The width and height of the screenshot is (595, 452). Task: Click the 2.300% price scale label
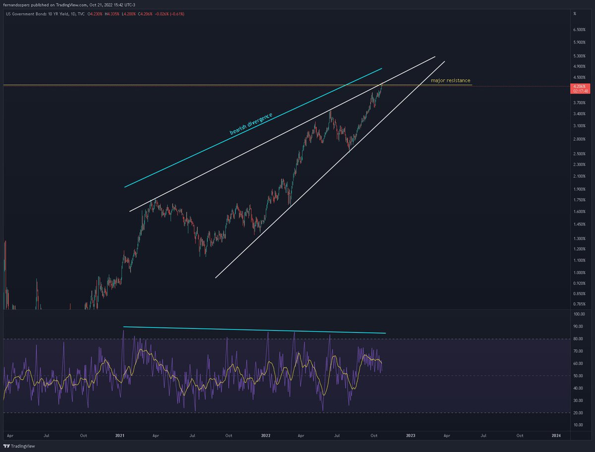[579, 164]
